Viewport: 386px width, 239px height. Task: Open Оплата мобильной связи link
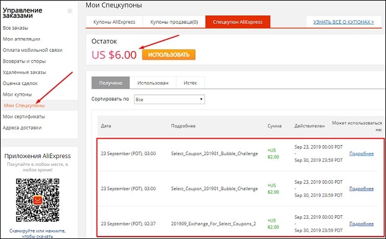[x=33, y=50]
